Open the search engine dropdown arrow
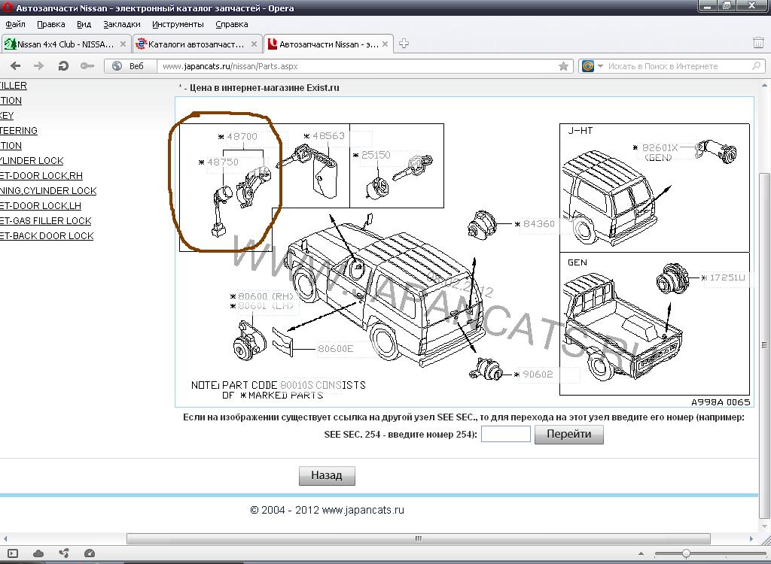The height and width of the screenshot is (564, 771). pos(600,66)
